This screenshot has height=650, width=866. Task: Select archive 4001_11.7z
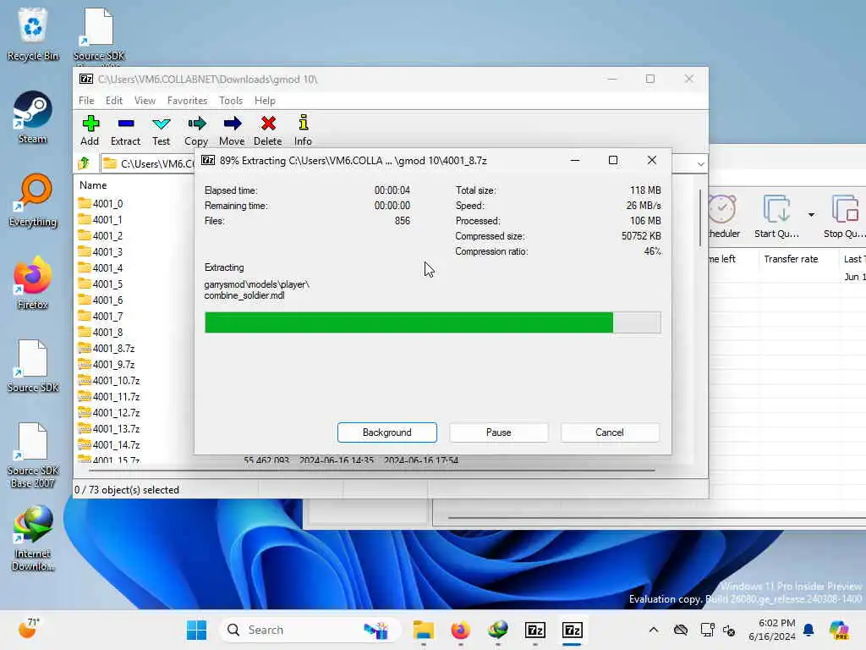109,396
